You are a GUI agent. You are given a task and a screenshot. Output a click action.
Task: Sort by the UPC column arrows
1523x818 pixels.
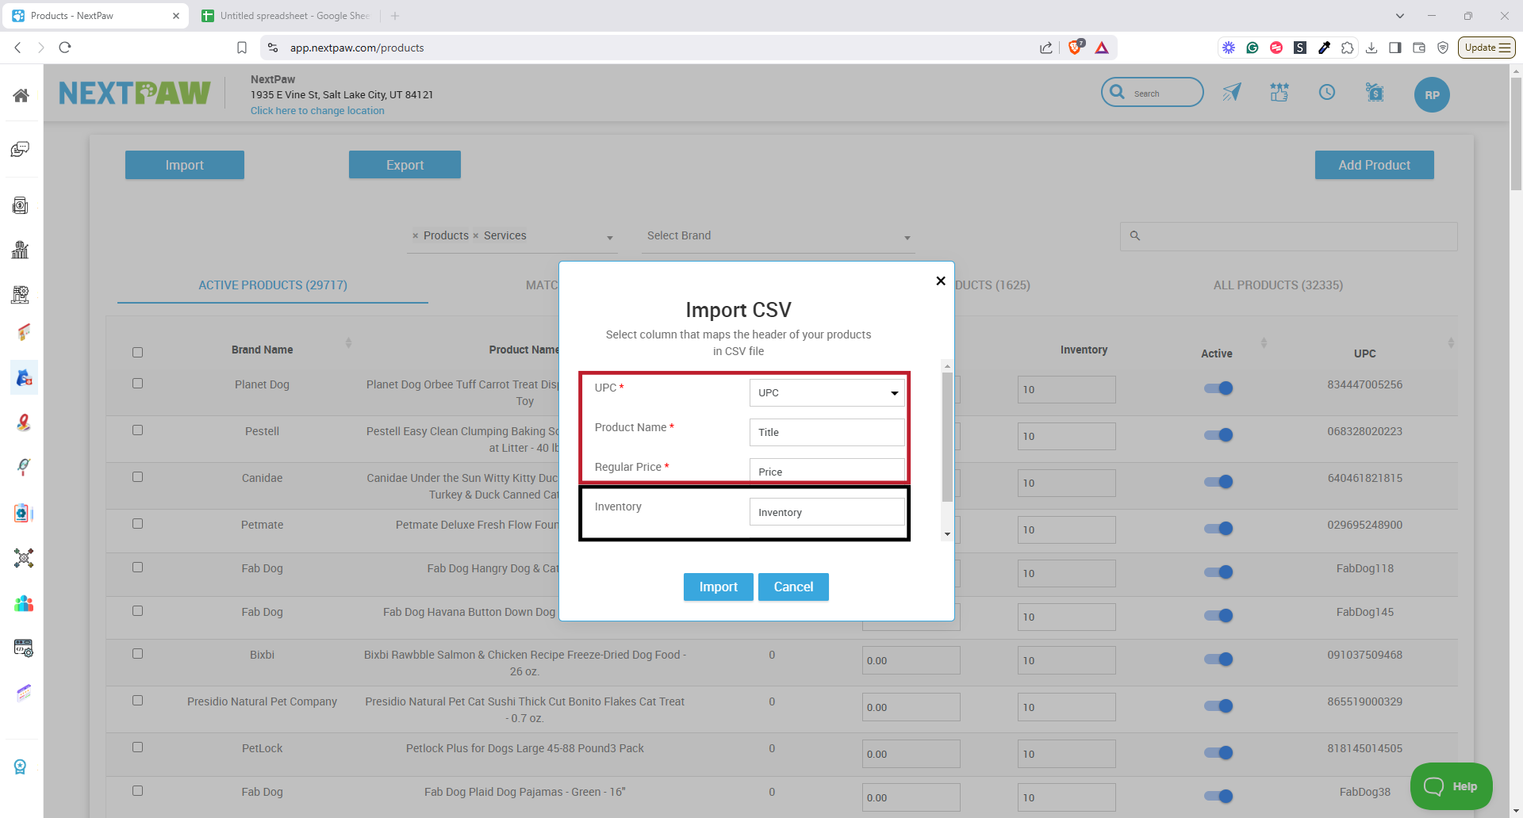pyautogui.click(x=1451, y=342)
